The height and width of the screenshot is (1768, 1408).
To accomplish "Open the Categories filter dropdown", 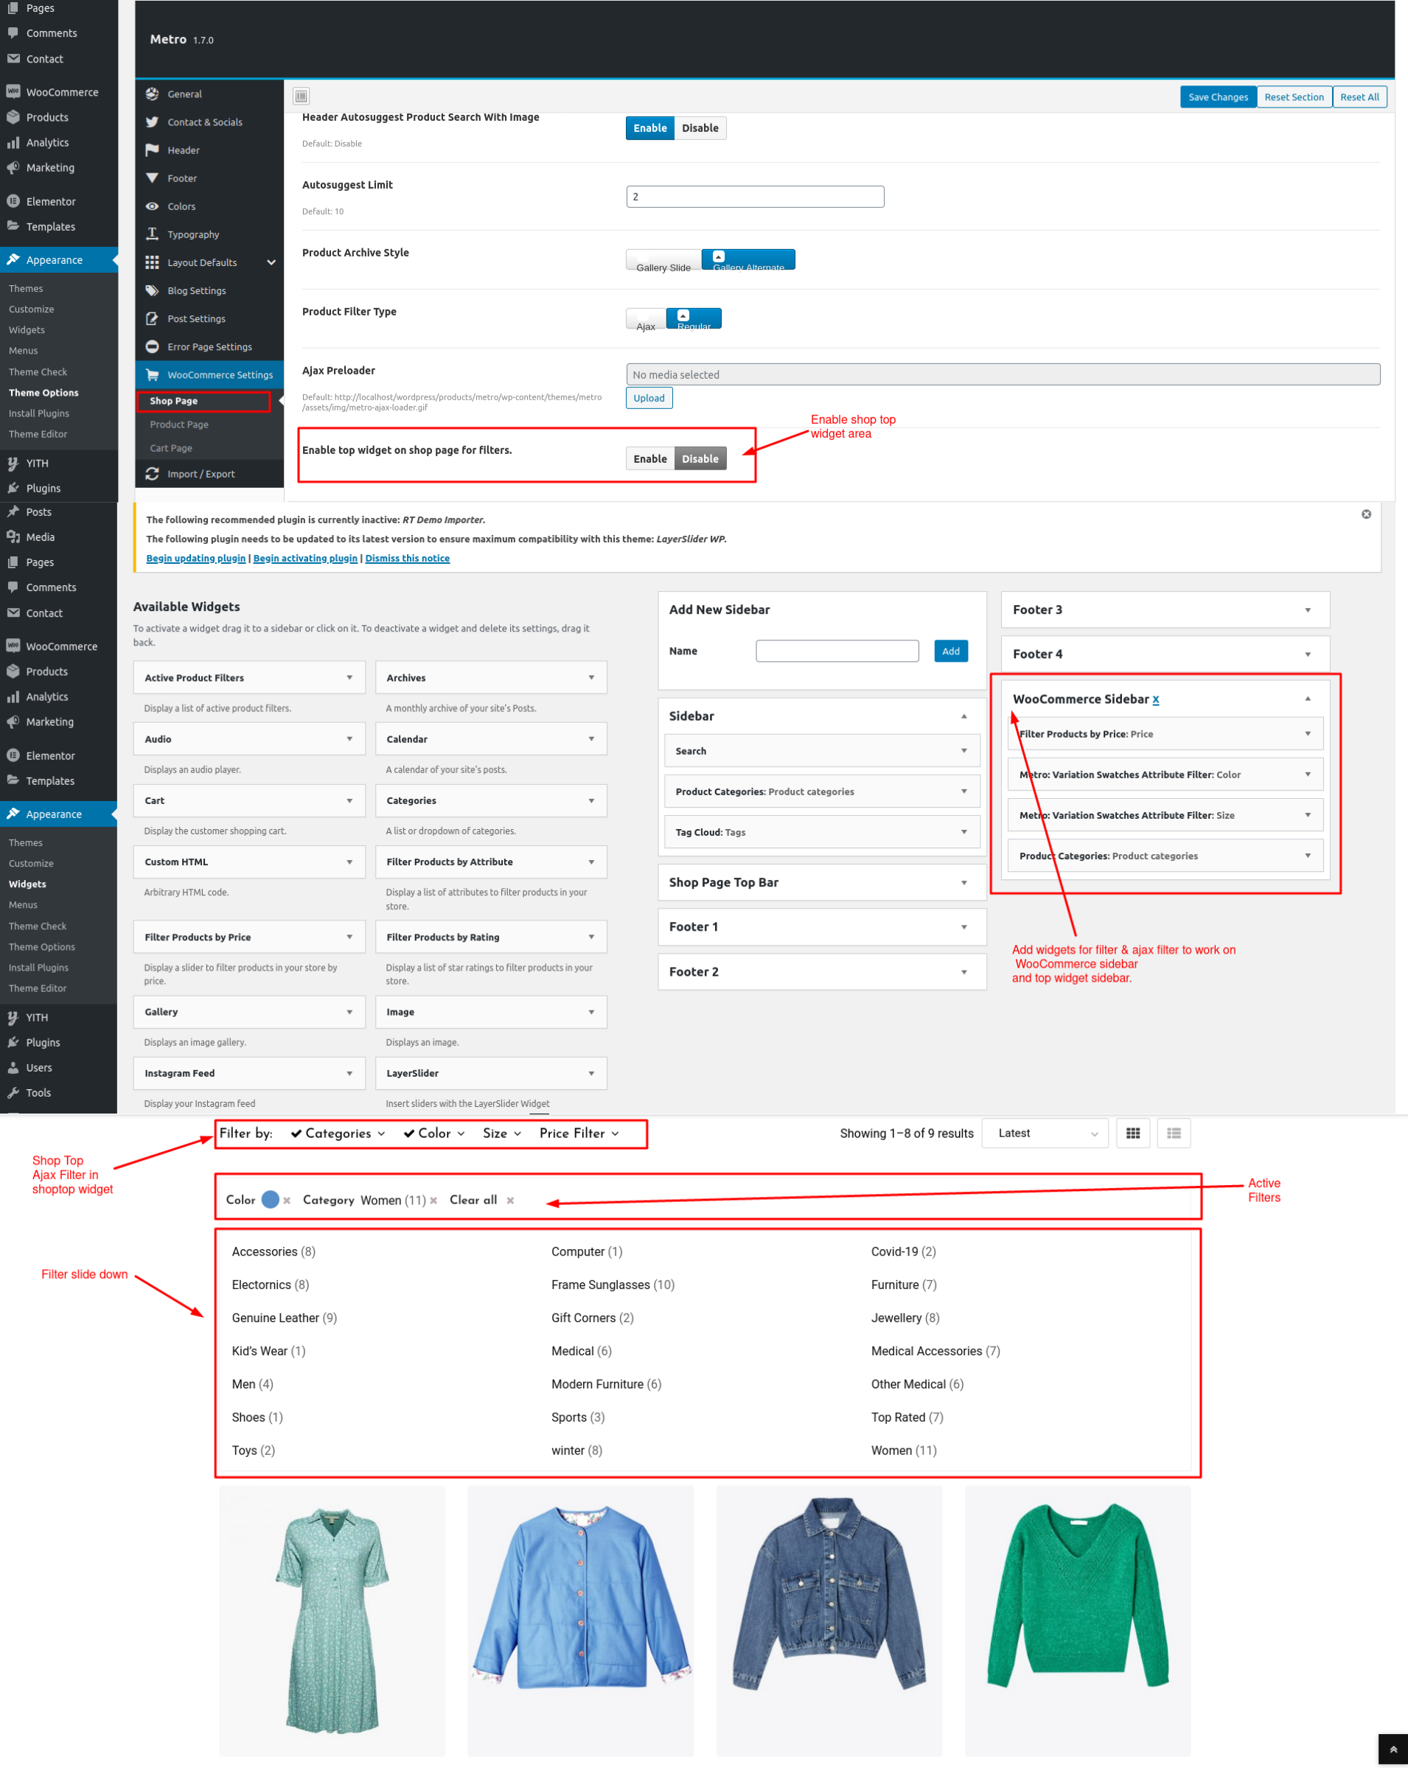I will pyautogui.click(x=338, y=1133).
